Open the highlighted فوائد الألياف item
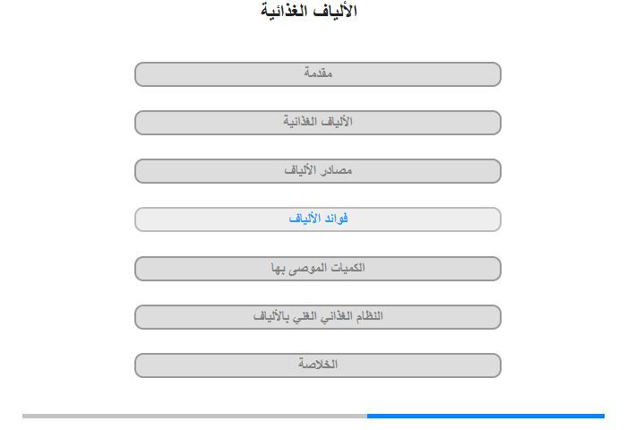The height and width of the screenshot is (430, 627). (318, 219)
